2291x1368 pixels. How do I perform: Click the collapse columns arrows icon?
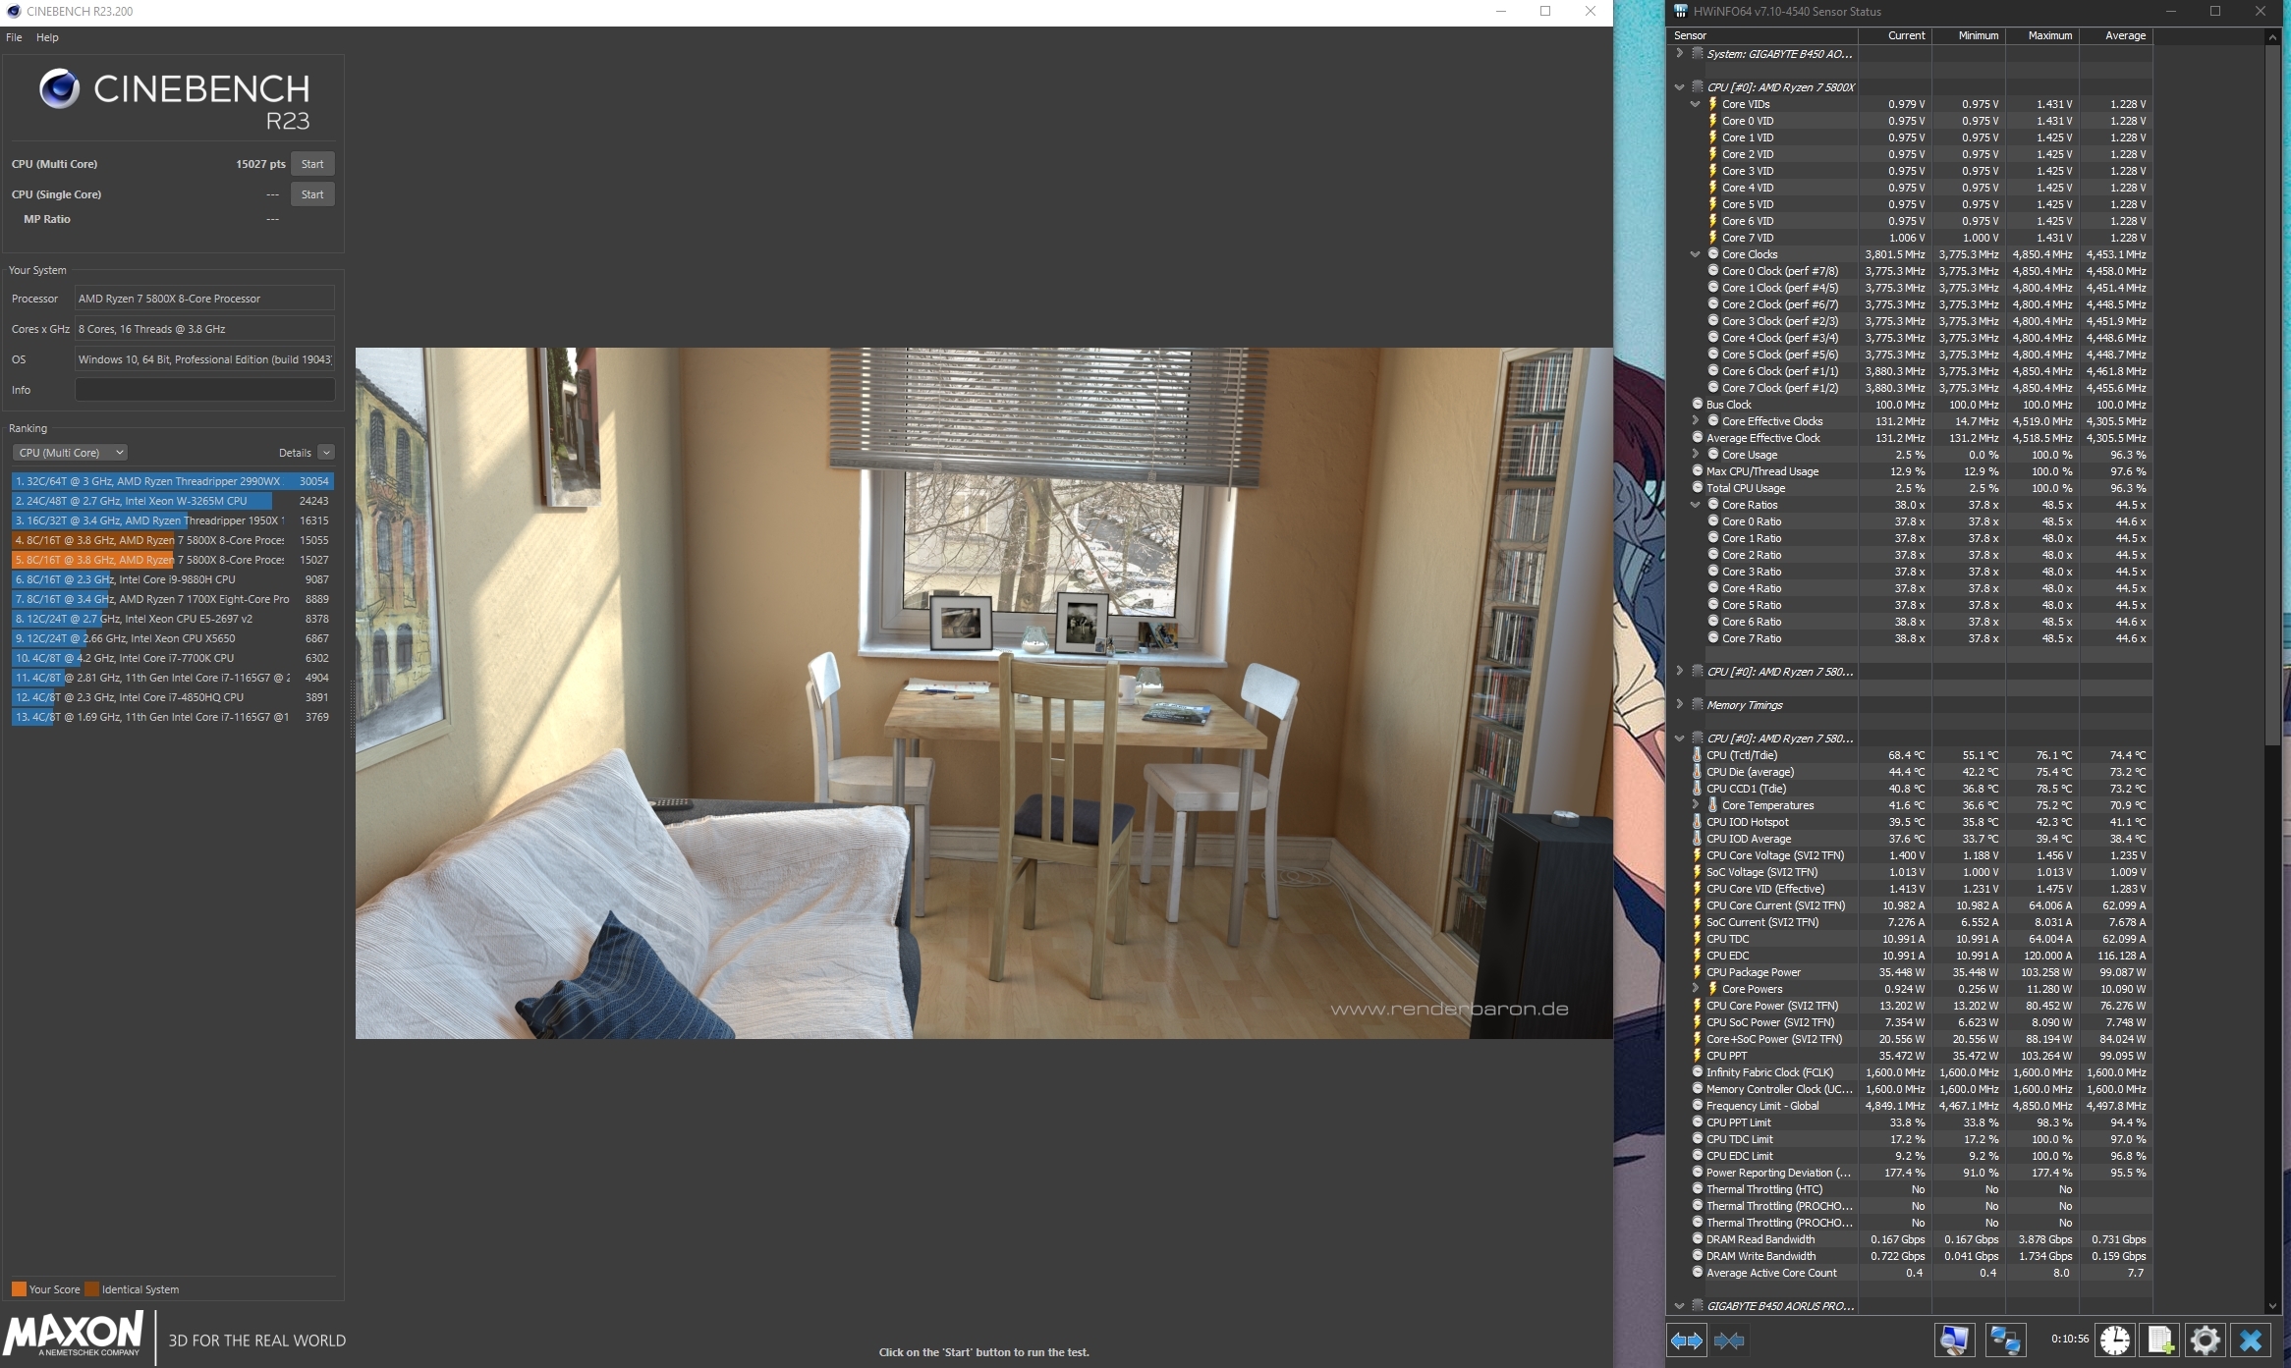[1729, 1341]
